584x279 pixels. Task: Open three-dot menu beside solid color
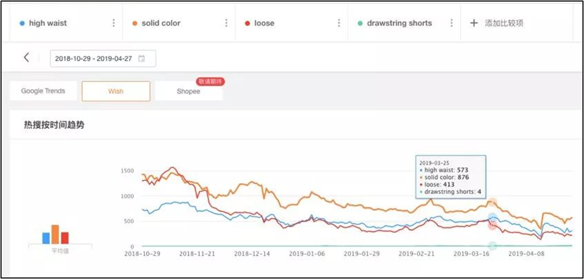click(x=227, y=23)
